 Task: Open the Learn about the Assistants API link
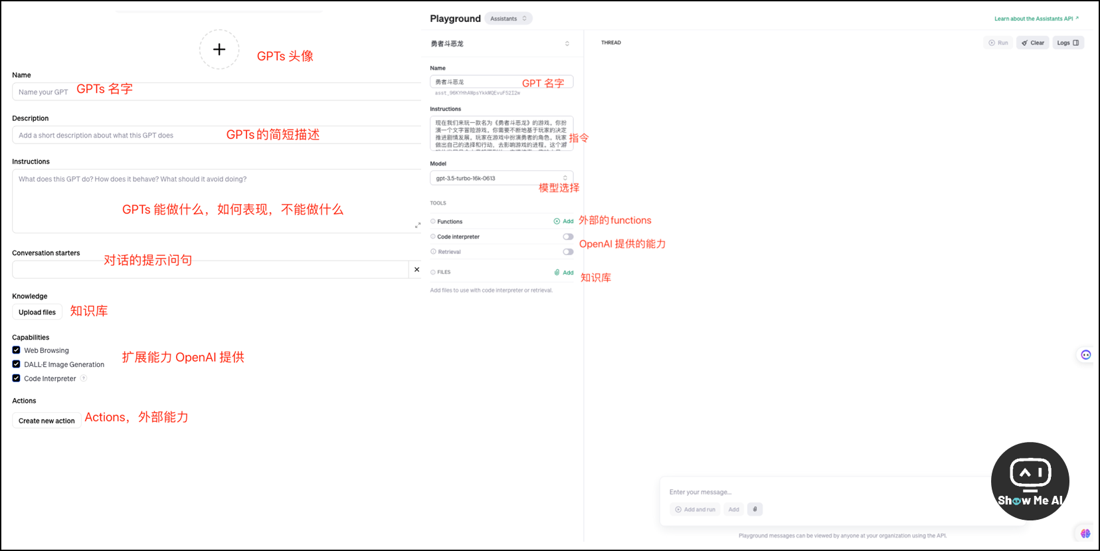coord(1036,19)
